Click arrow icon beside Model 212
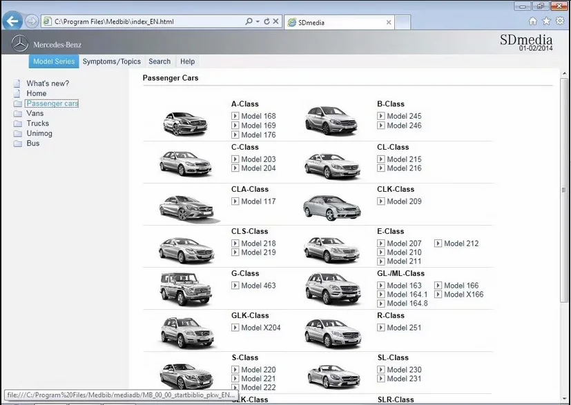571x405 pixels. (438, 244)
